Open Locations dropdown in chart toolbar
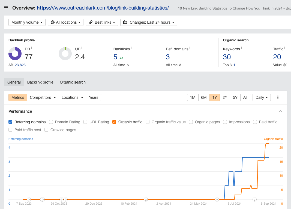Viewport: 291px width, 209px height. 72,97
